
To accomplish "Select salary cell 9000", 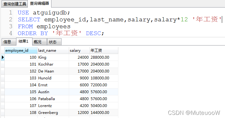I will click(x=79, y=78).
